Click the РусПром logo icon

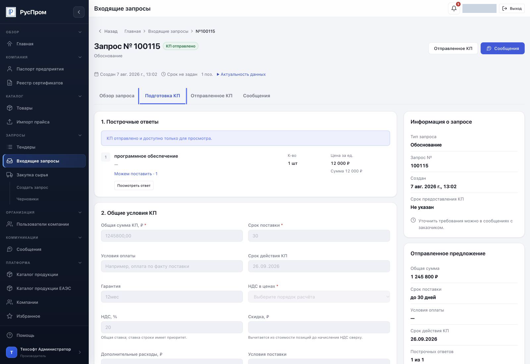pos(11,12)
